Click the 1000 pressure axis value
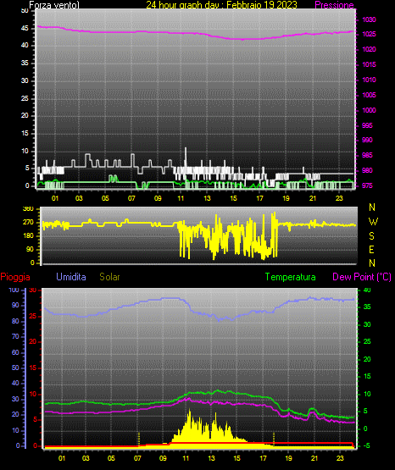 [x=369, y=110]
